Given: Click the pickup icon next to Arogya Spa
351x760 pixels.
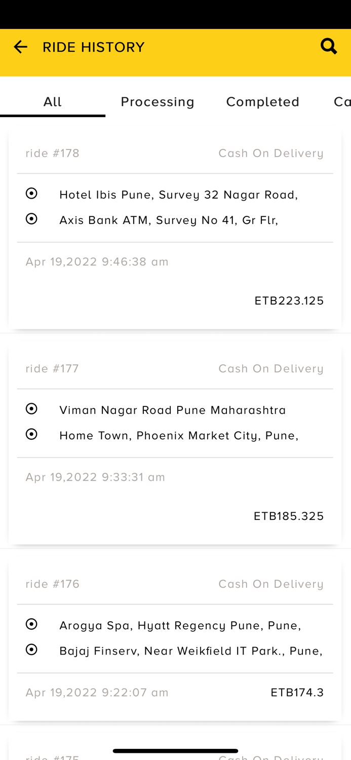Looking at the screenshot, I should (31, 624).
